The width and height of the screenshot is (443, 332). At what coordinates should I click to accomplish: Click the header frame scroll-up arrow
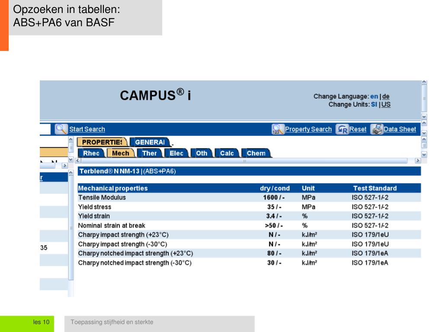tap(424, 83)
